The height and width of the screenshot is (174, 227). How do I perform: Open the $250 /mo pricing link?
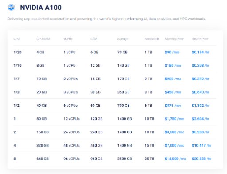pos(173,79)
